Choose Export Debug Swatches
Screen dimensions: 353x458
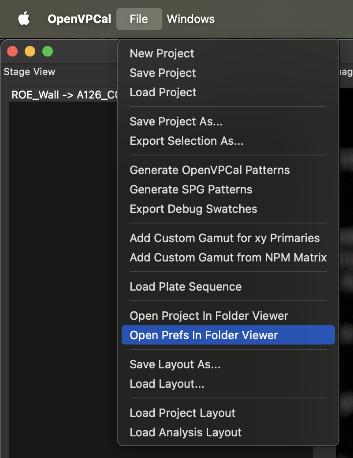pyautogui.click(x=228, y=209)
